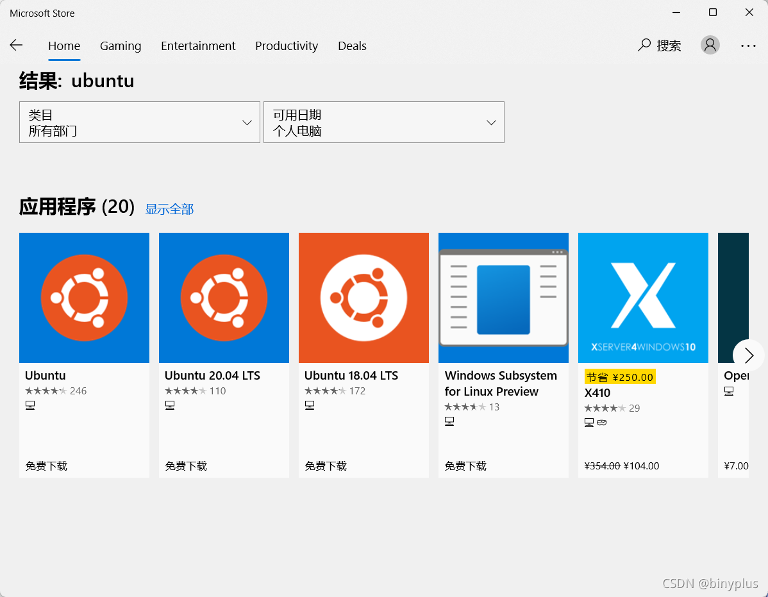Click the X410 app title
This screenshot has width=768, height=597.
(x=597, y=393)
